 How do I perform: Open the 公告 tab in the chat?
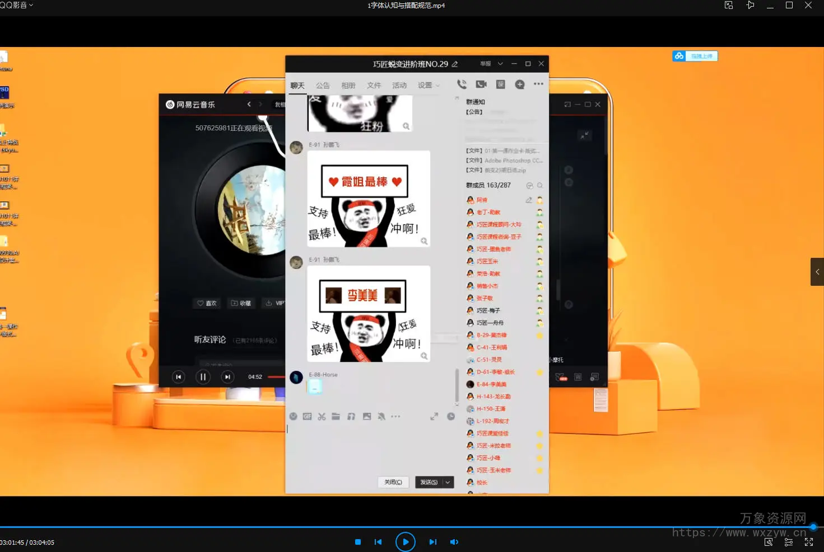[x=323, y=86]
